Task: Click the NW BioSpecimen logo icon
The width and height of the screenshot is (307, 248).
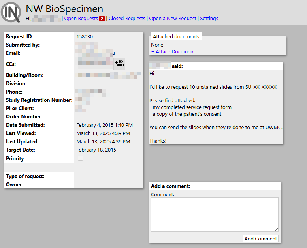Action: [x=11, y=12]
